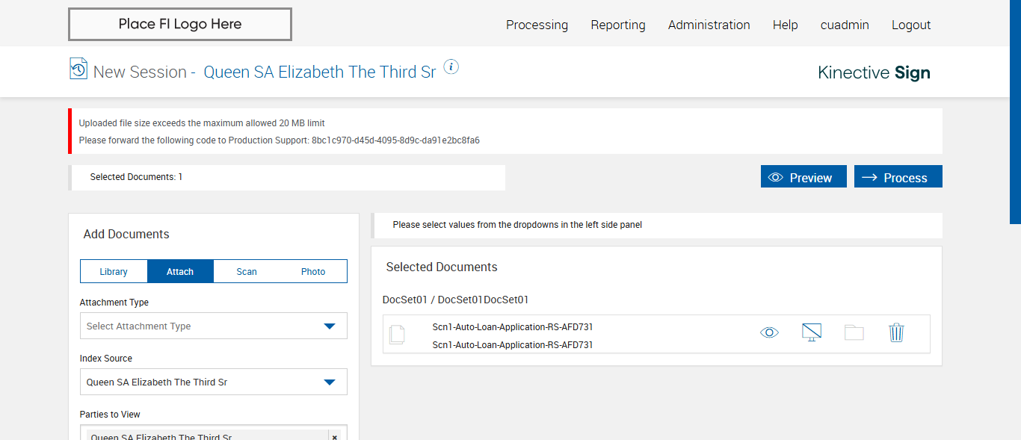Click the folder icon on document row
Viewport: 1021px width, 440px height.
tap(854, 332)
